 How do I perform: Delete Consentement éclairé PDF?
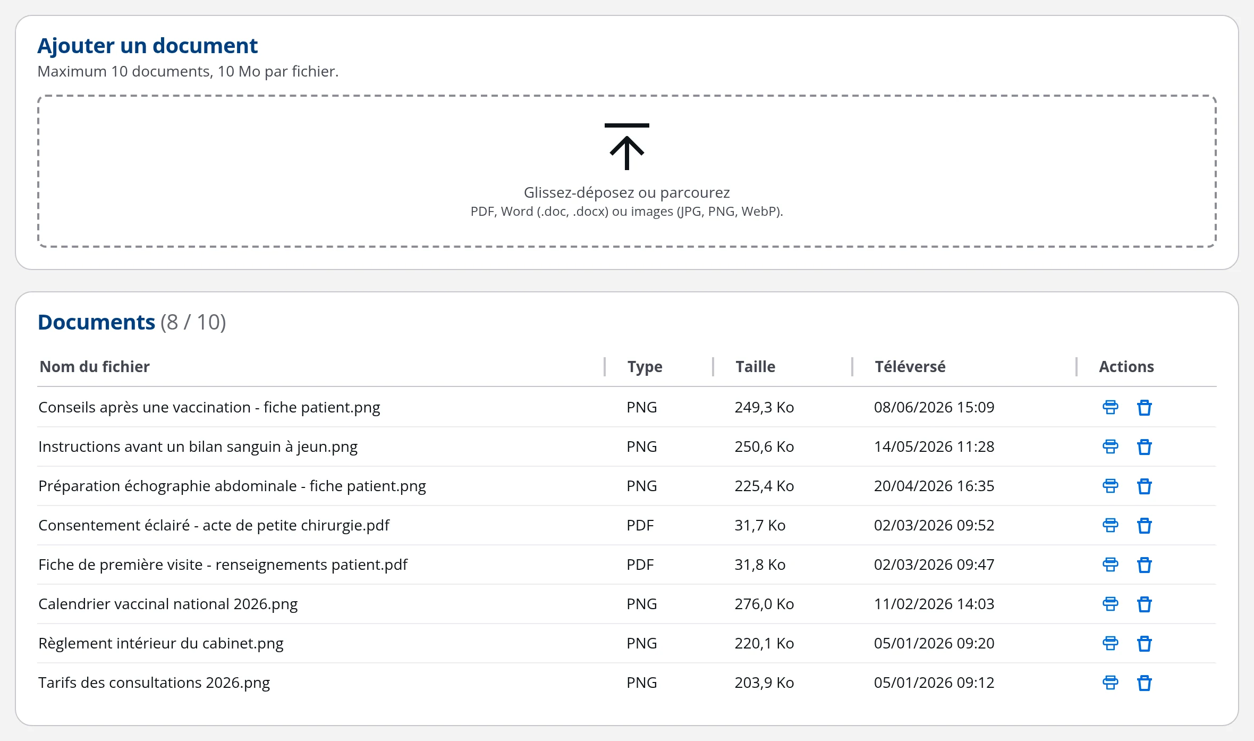click(1144, 525)
